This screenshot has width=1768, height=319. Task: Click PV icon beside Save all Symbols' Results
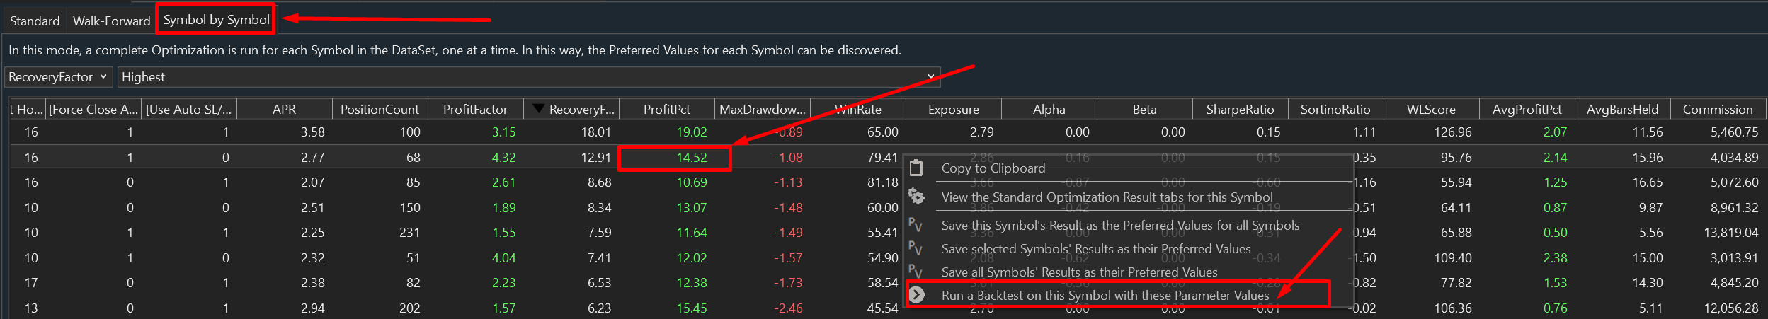pyautogui.click(x=916, y=272)
